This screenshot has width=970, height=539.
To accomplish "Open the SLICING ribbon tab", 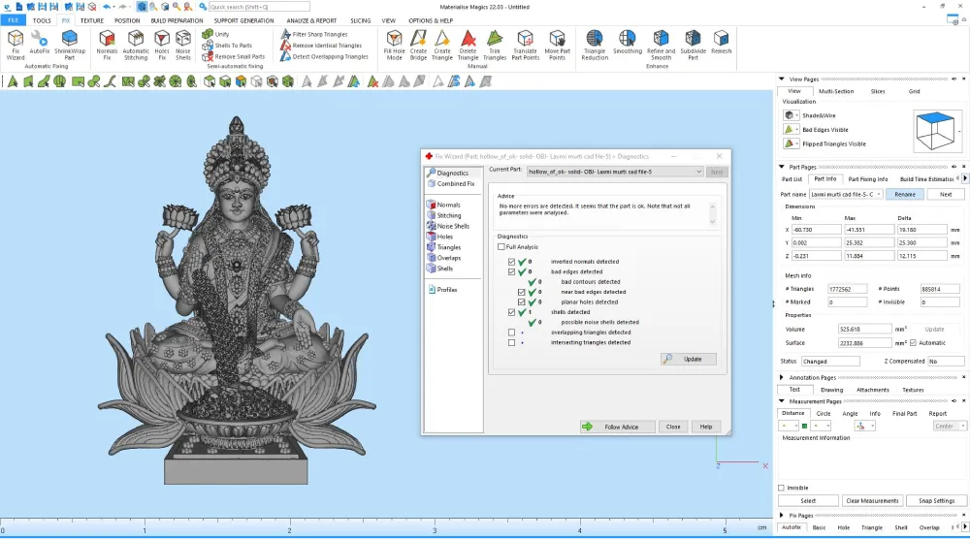I will 360,20.
